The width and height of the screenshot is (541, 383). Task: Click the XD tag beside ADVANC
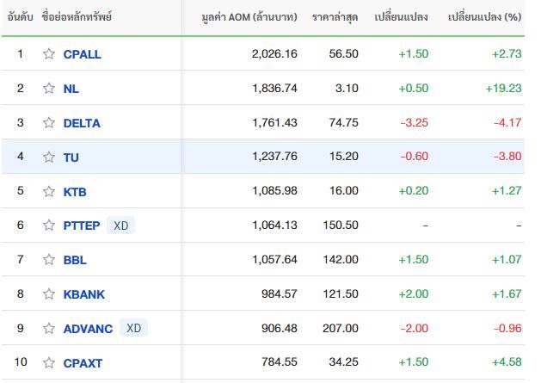tap(132, 329)
